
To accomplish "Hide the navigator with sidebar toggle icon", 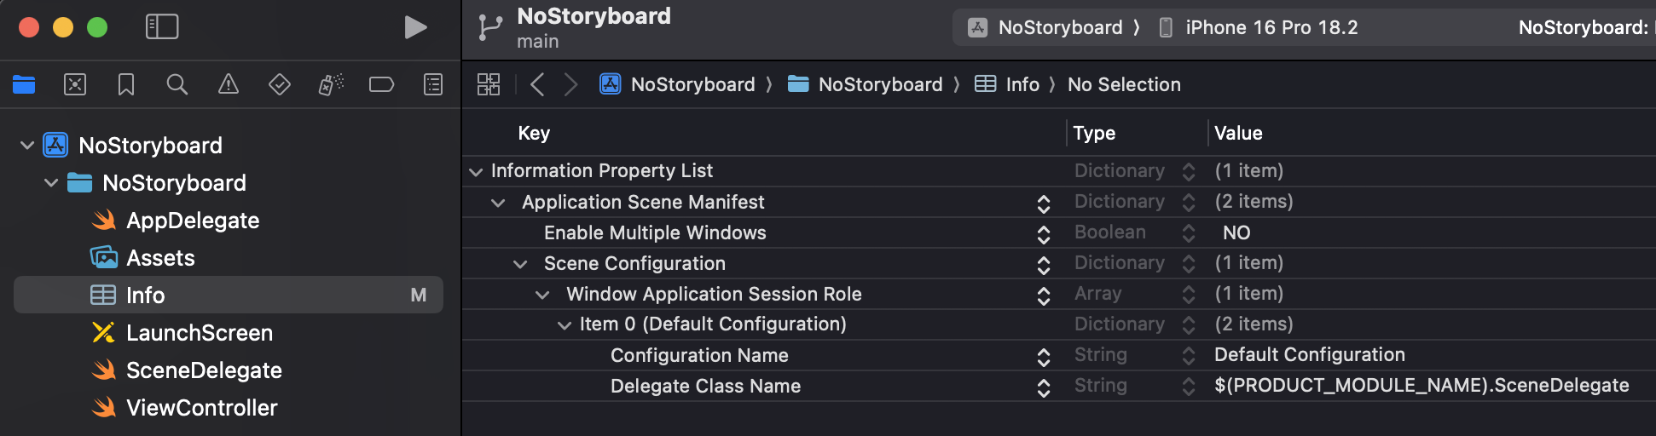I will [x=162, y=27].
